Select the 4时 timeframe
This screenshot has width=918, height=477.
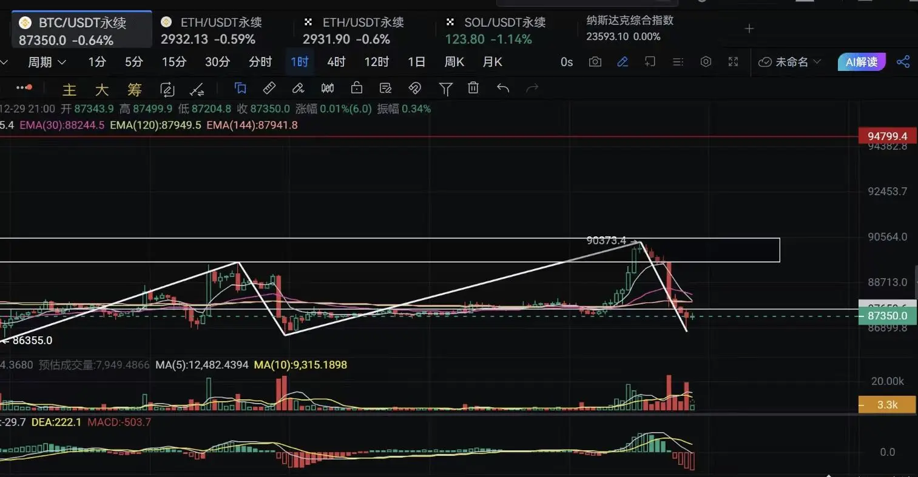(x=336, y=62)
